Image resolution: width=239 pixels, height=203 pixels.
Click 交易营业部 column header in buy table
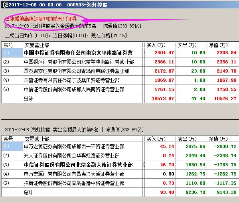click(x=37, y=45)
